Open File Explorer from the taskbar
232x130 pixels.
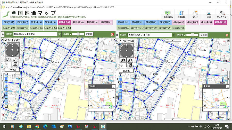point(29,126)
